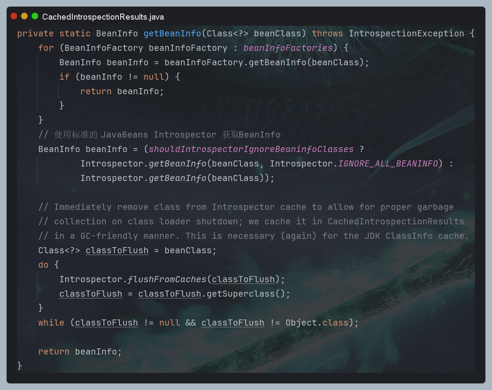Viewport: 492px width, 390px height.
Task: Click the 'do' keyword
Action: pos(43,265)
